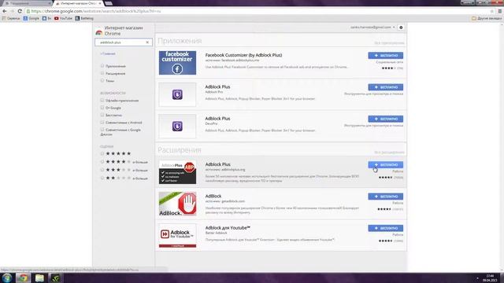Viewport: 504px width, 283px height.
Task: Open the settings gear icon
Action: [401, 28]
